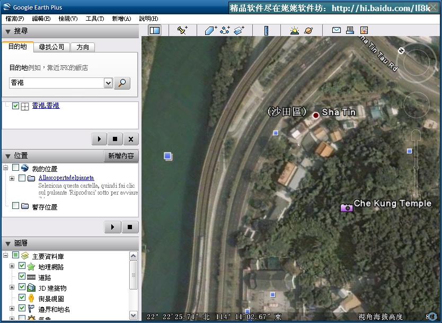Expand the 3D 建築物 layer node
The width and height of the screenshot is (442, 323).
(x=12, y=287)
